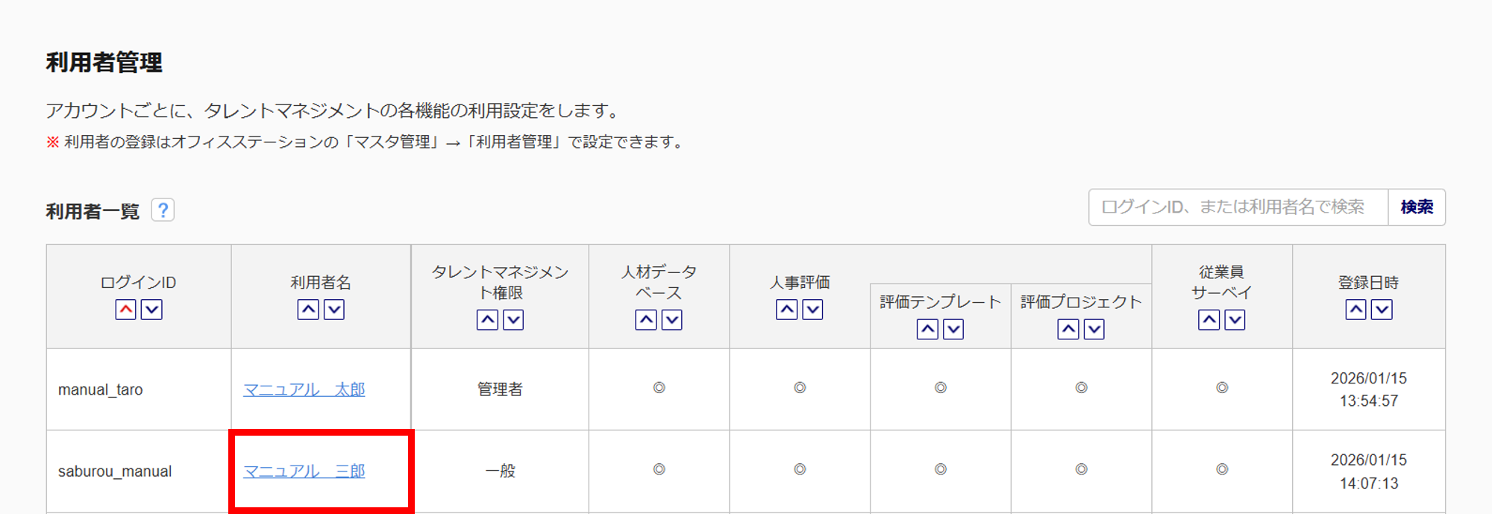The image size is (1492, 514).
Task: Open user マニュアル 太郎 link
Action: (304, 389)
